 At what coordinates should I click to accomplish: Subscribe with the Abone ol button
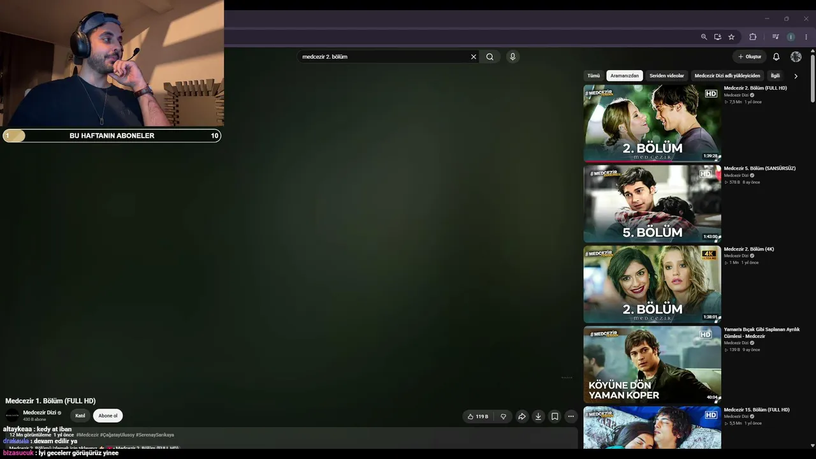tap(108, 416)
